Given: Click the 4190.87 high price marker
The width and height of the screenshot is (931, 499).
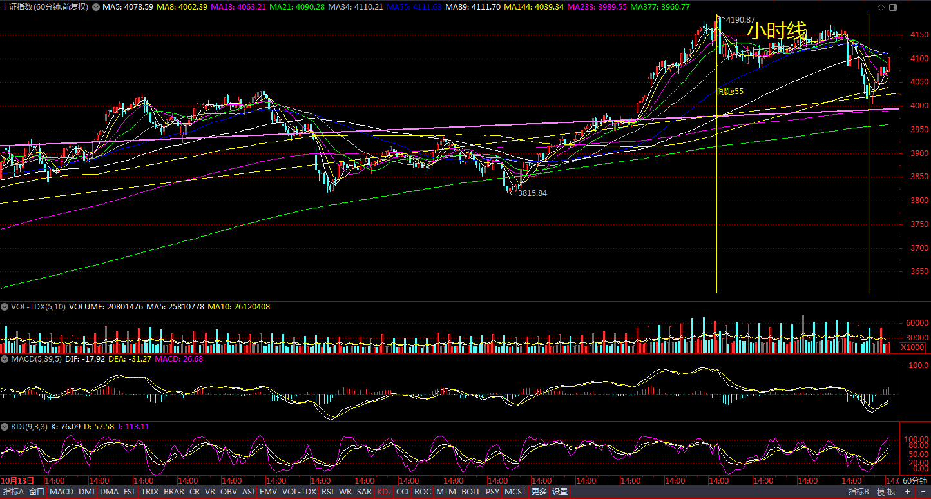Looking at the screenshot, I should coord(740,20).
